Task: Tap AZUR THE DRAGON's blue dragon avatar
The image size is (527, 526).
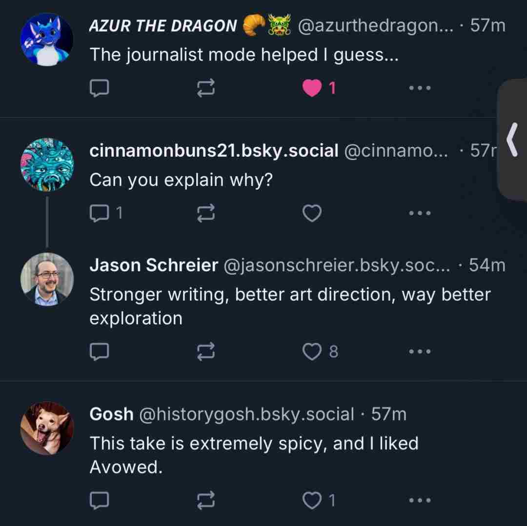Action: pyautogui.click(x=47, y=40)
